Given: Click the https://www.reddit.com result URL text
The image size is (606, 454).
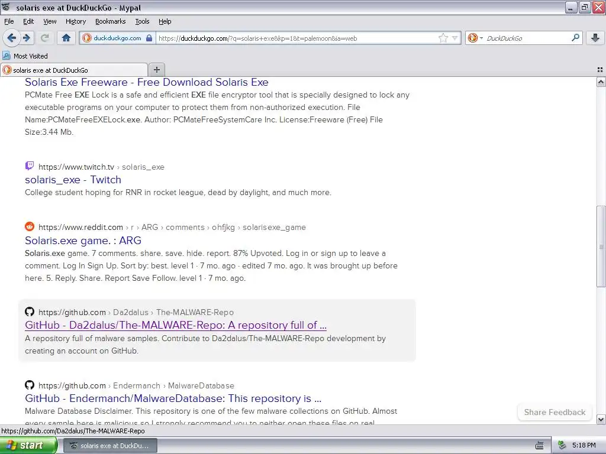Looking at the screenshot, I should click(x=80, y=227).
